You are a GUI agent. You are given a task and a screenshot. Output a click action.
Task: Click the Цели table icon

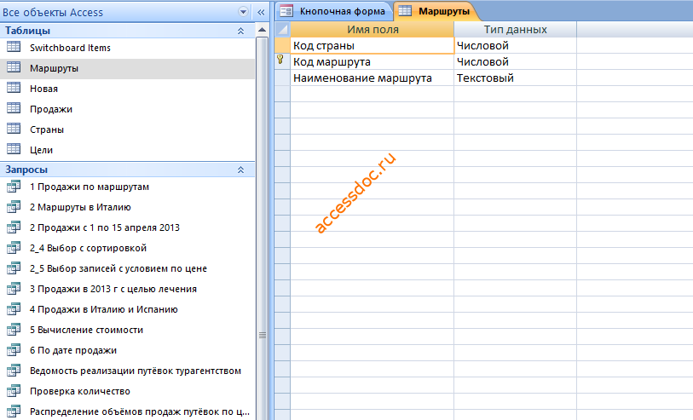(14, 149)
